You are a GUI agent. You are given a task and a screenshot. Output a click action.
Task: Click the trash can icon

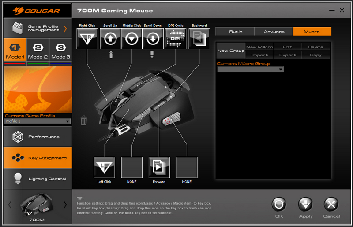84,121
